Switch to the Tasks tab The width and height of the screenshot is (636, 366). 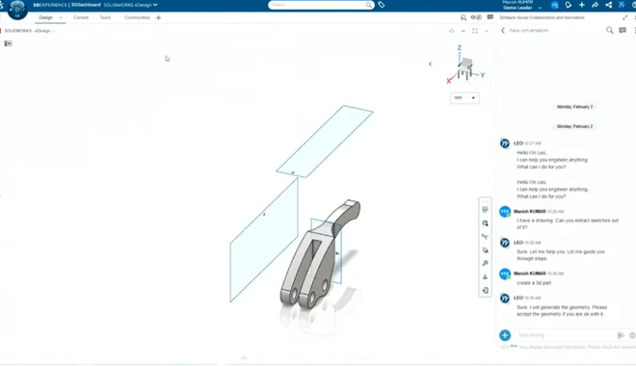[105, 17]
